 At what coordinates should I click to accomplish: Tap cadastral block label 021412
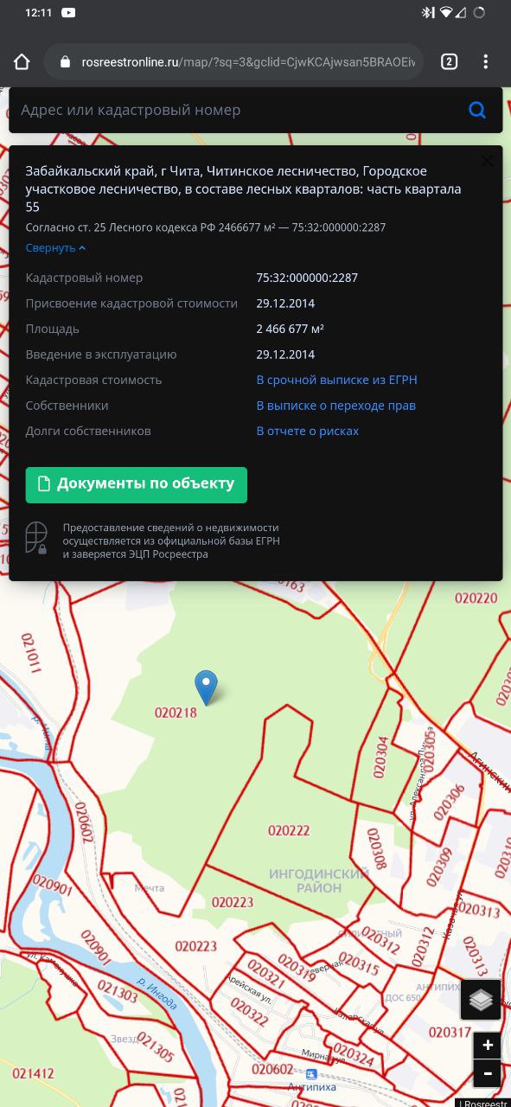click(33, 1074)
